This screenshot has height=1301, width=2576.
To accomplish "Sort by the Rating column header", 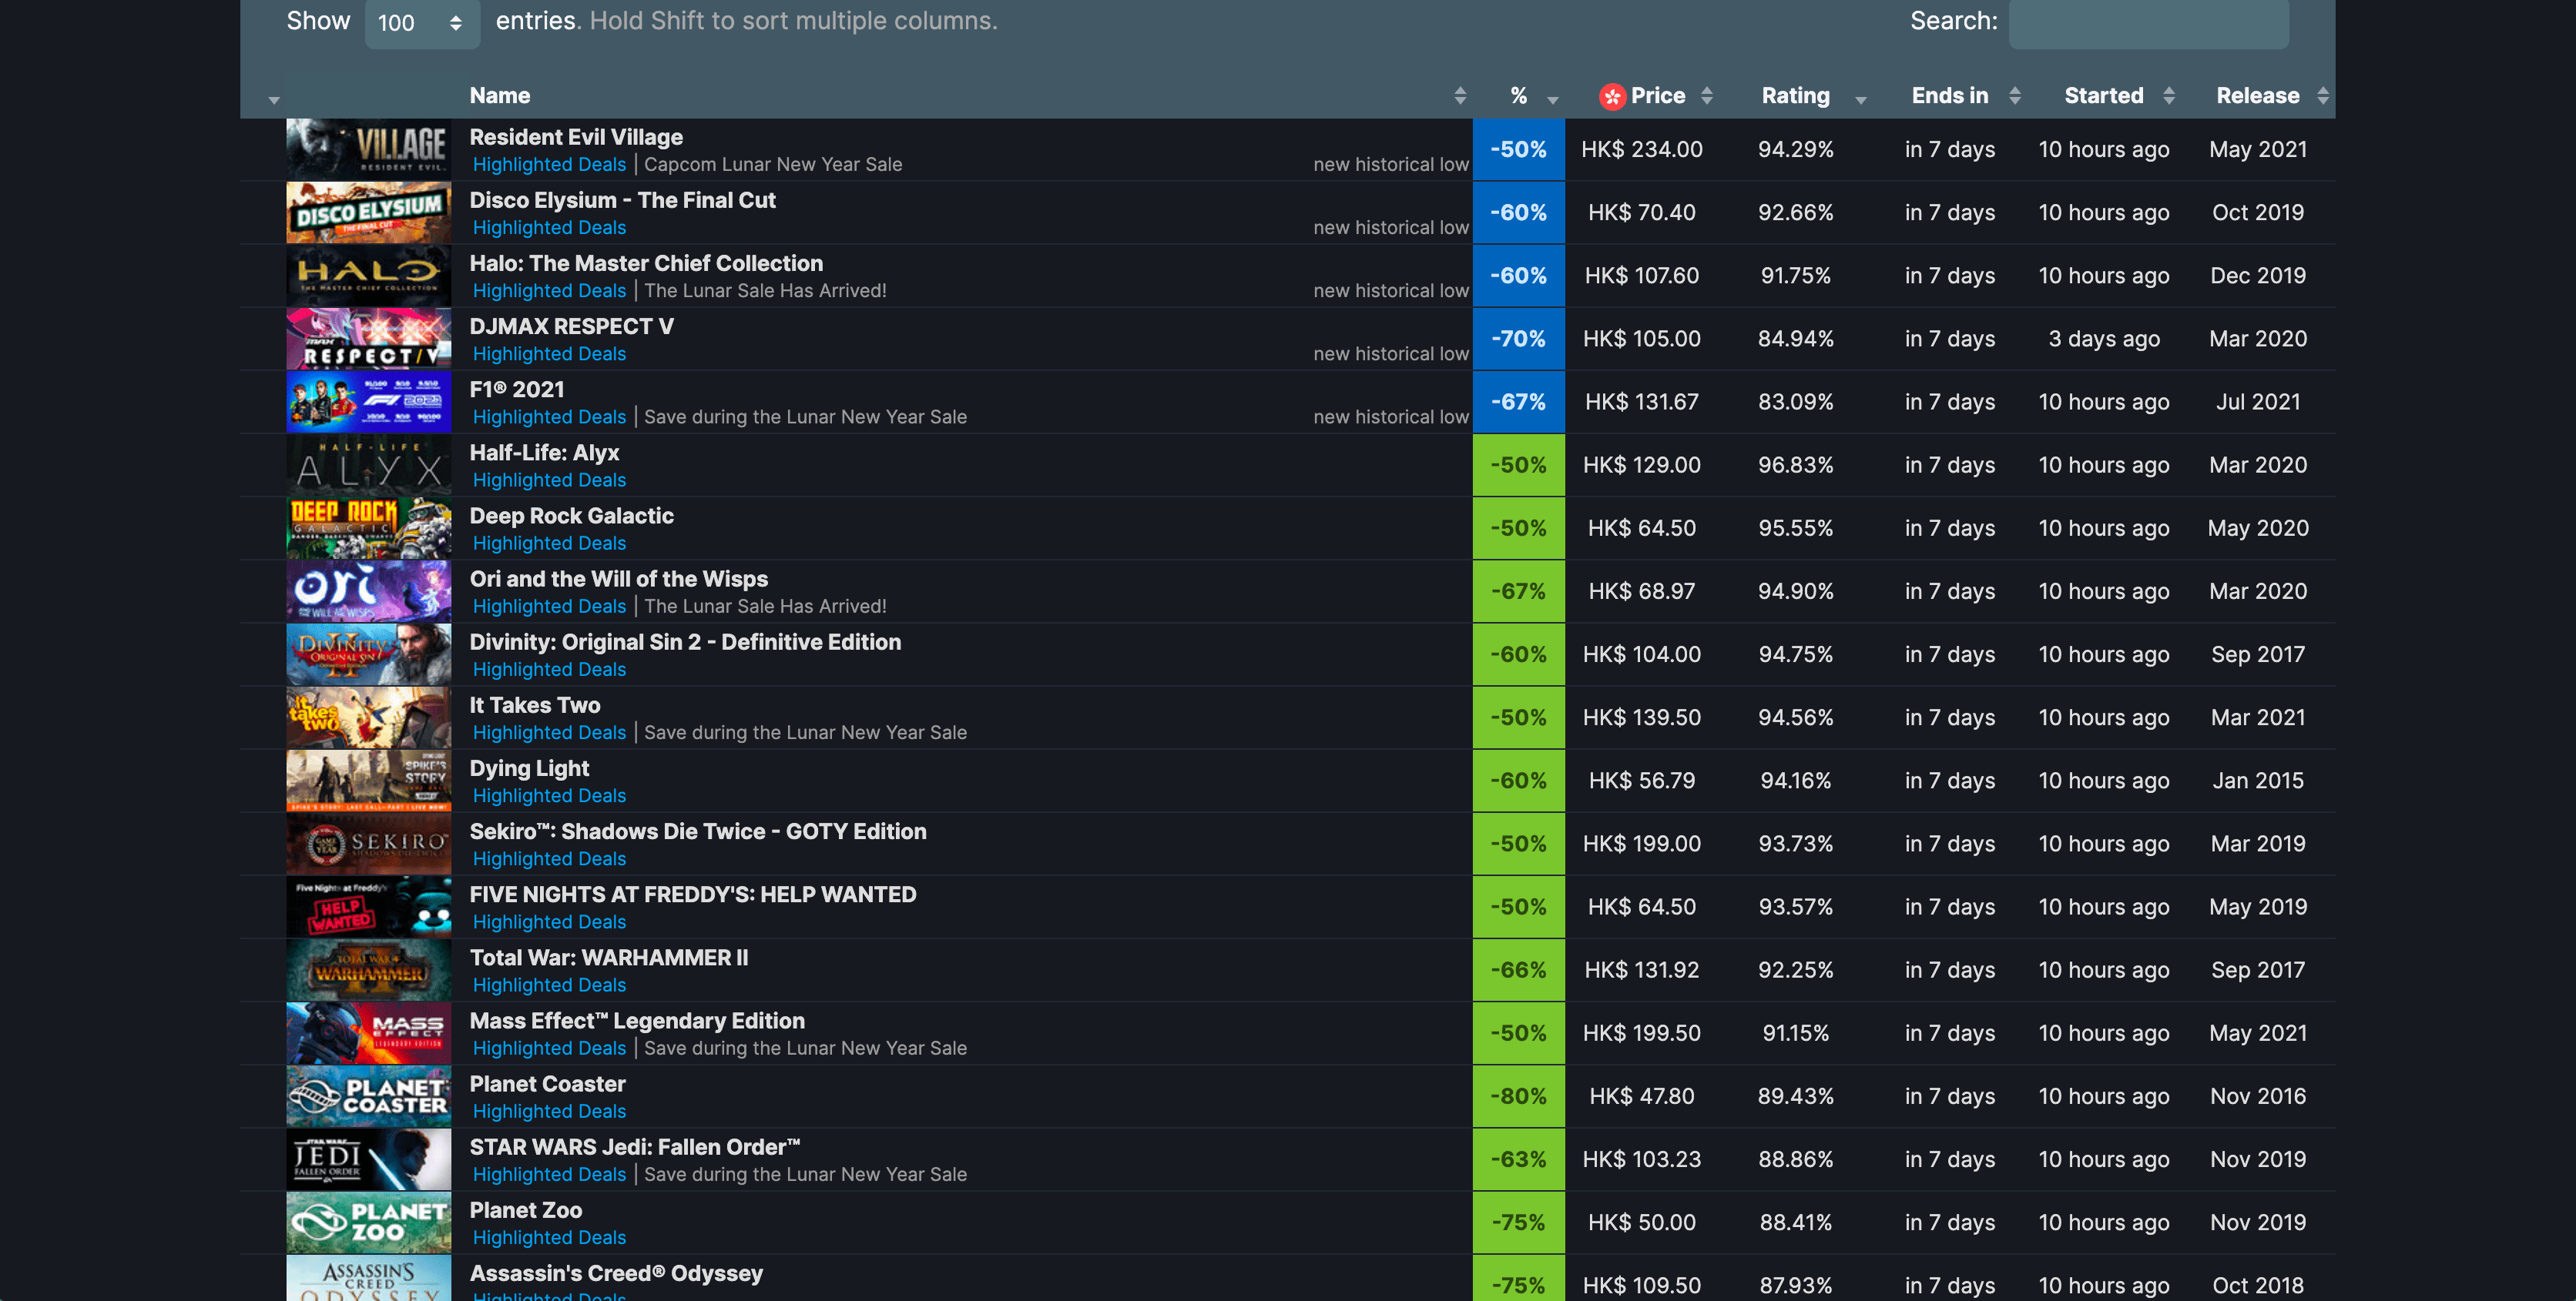I will pyautogui.click(x=1795, y=96).
